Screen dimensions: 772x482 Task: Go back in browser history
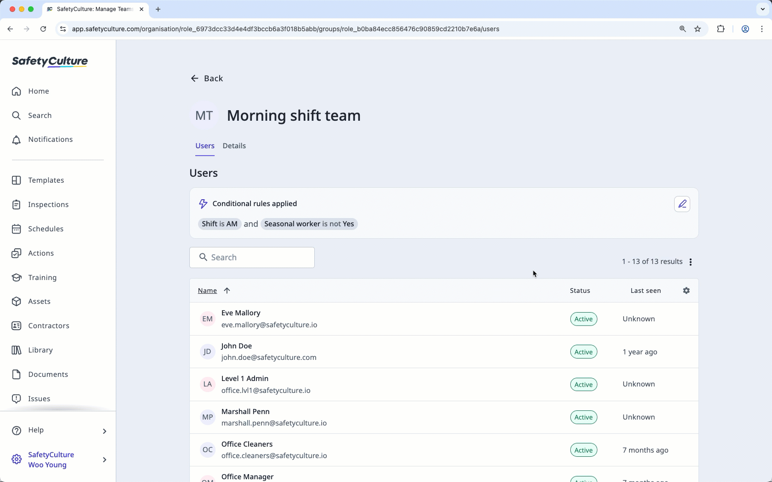(x=10, y=29)
